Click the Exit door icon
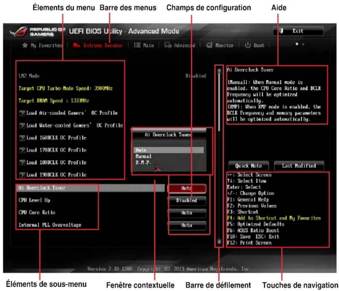 [x=281, y=31]
